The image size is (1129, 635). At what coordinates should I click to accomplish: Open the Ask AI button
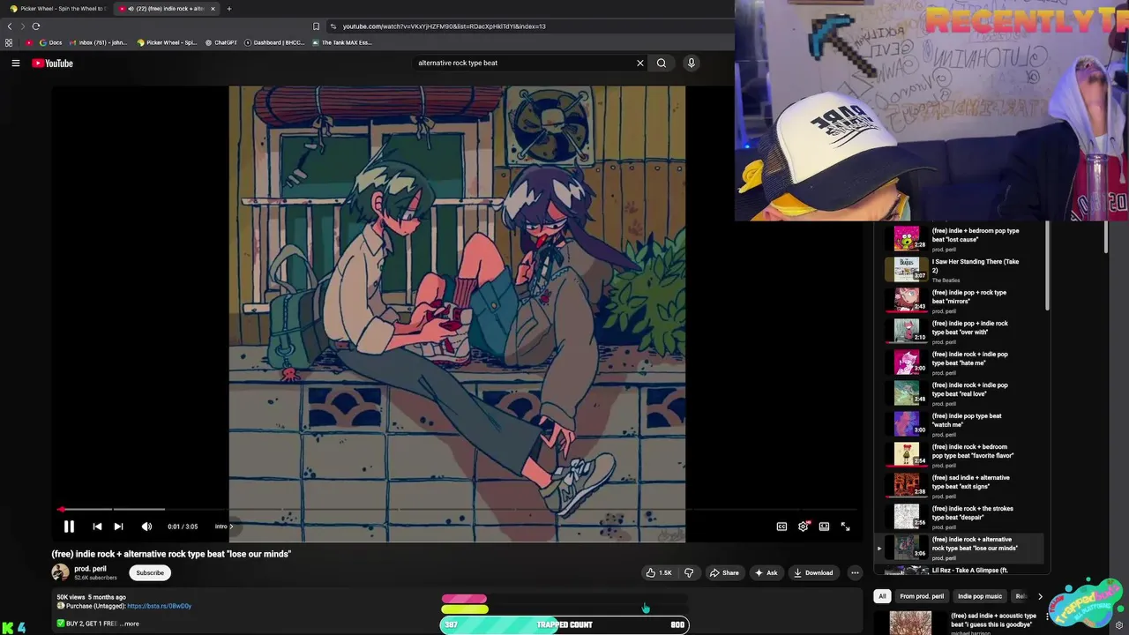point(766,572)
